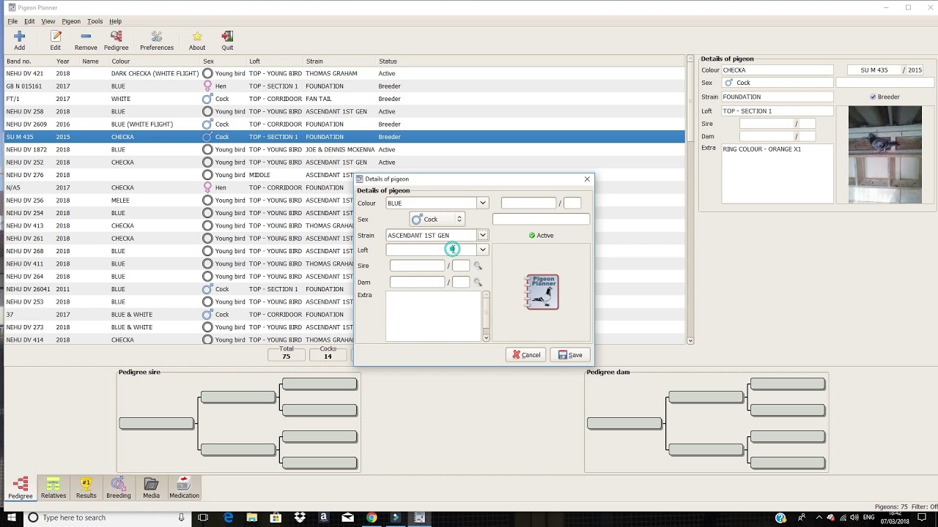Viewport: 938px width, 527px height.
Task: Click the Add pigeon toolbar icon
Action: pos(19,40)
